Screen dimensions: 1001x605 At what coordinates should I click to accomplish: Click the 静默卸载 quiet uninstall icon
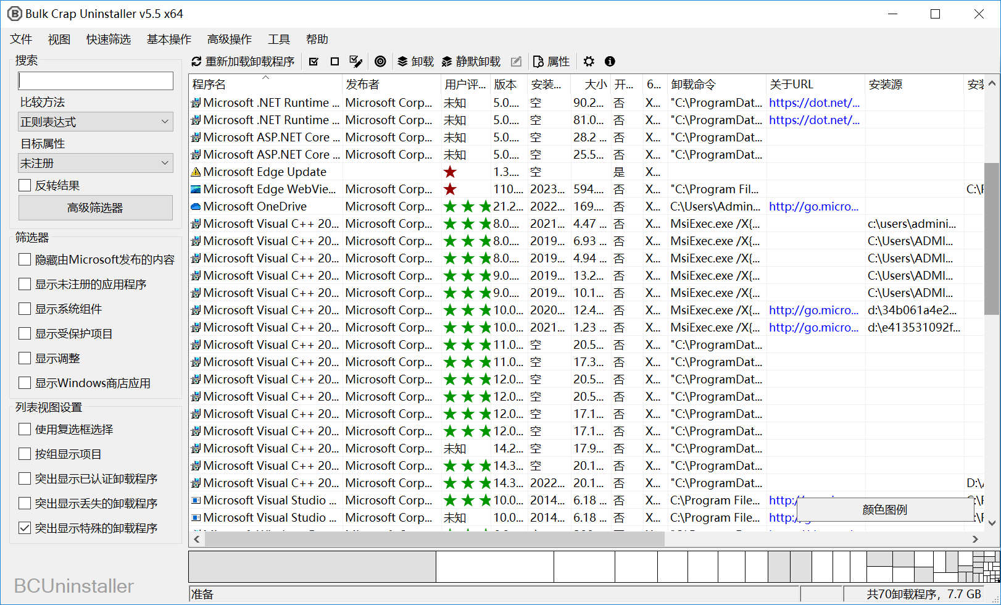click(x=447, y=62)
